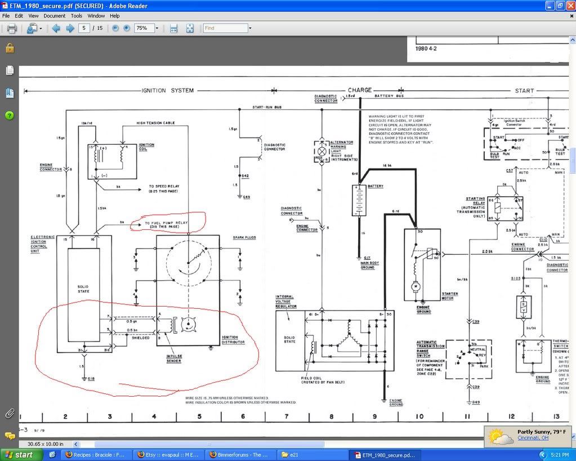576x461 pixels.
Task: Click the page number field showing 5
Action: coord(84,28)
